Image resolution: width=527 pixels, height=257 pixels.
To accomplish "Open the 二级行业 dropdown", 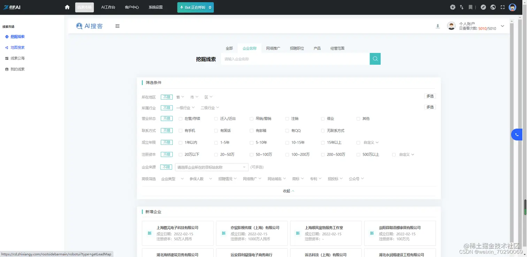I will pos(210,108).
